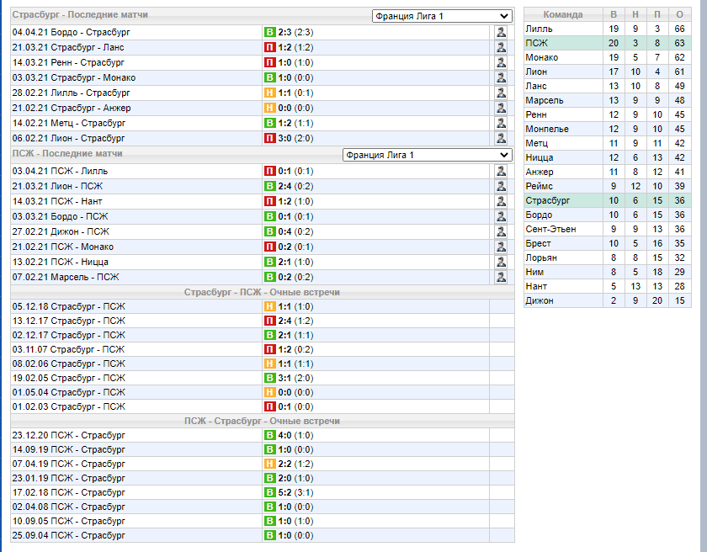Open match details icon for Бордо - Страсбург 04.04.21
707x552 pixels.
[x=501, y=32]
